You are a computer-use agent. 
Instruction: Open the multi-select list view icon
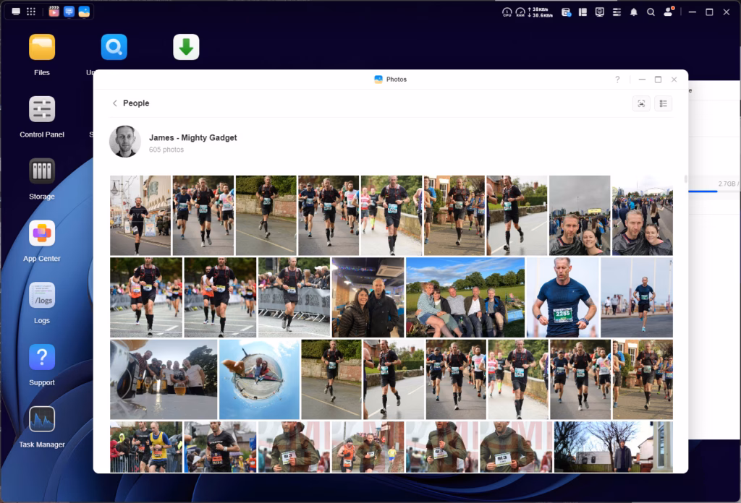point(663,103)
